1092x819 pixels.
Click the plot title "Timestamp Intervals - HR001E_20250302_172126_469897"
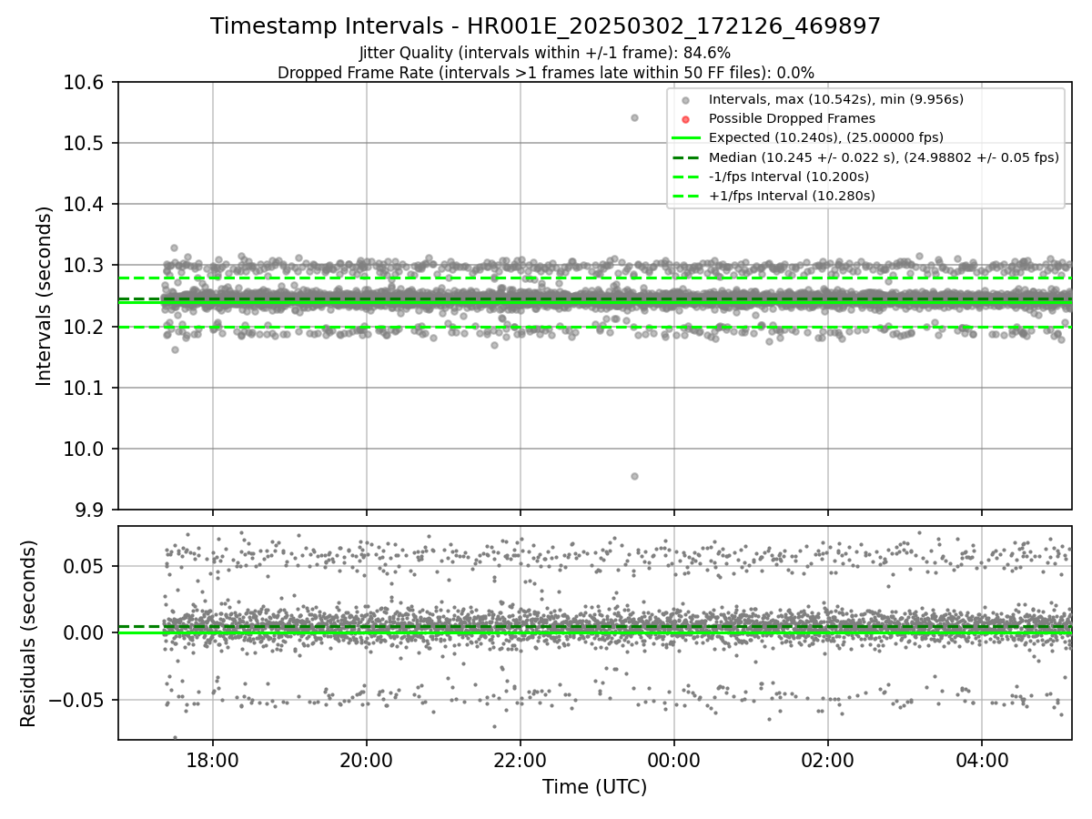tap(545, 26)
